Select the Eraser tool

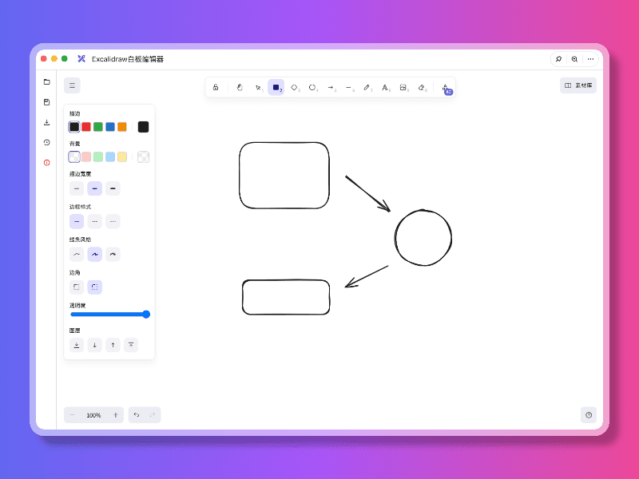(x=422, y=88)
